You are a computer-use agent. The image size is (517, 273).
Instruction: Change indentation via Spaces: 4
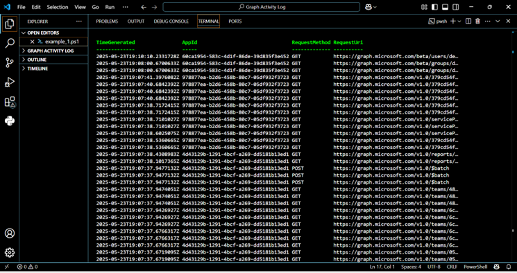point(411,267)
